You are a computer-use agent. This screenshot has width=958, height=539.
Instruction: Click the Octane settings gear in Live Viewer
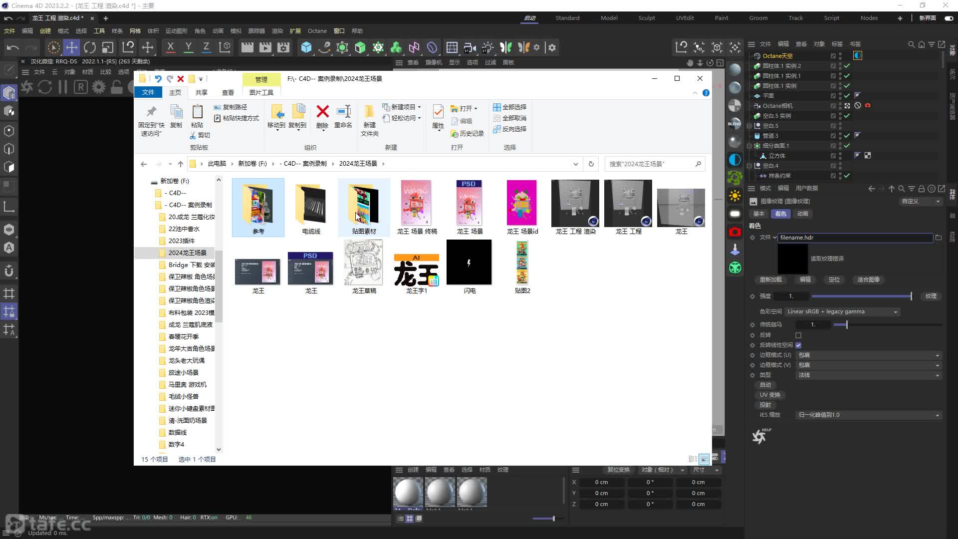(99, 87)
